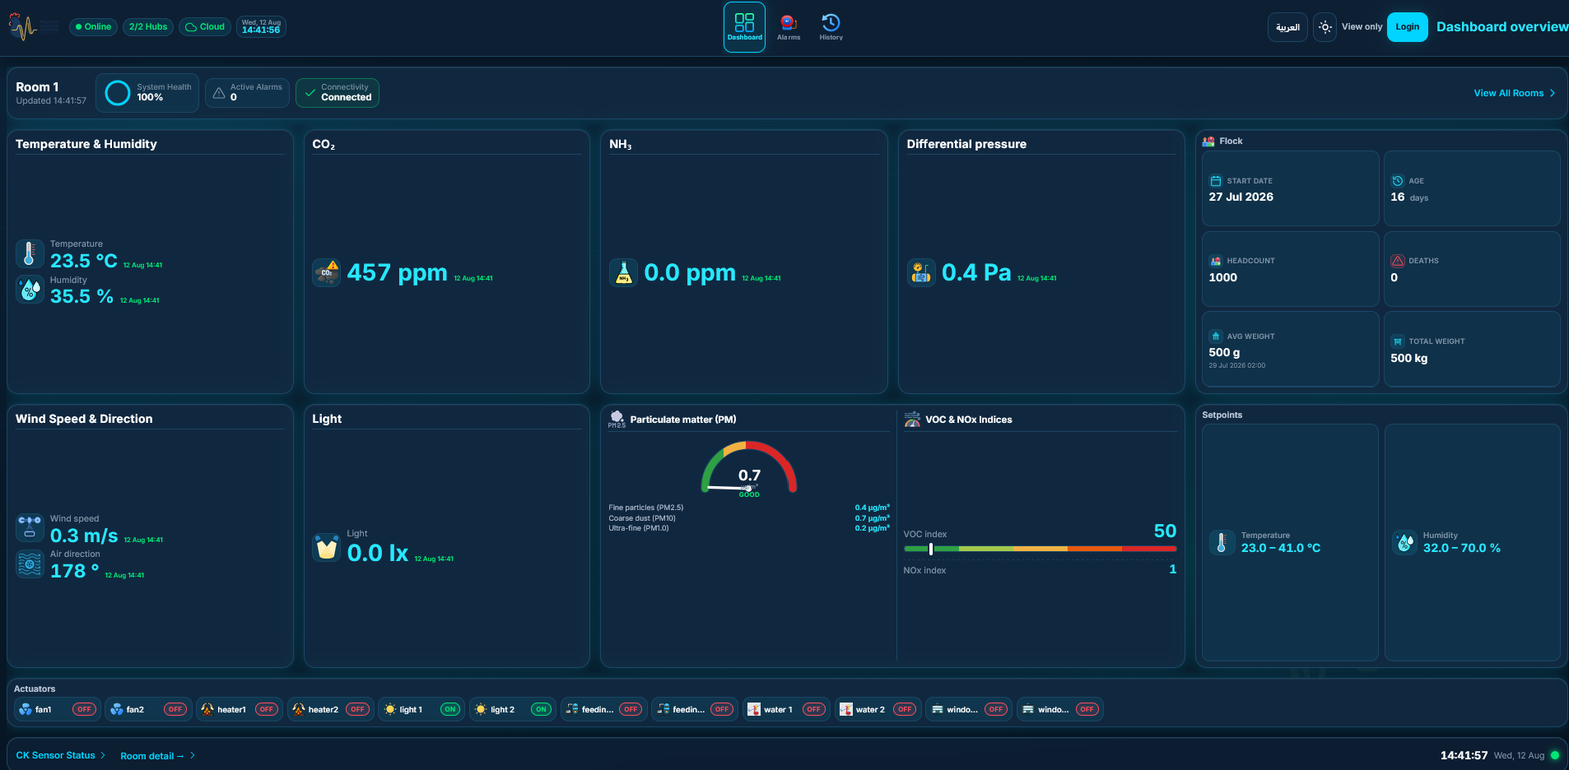Click the 2/2 Hubs chip
This screenshot has height=770, width=1569.
(148, 27)
